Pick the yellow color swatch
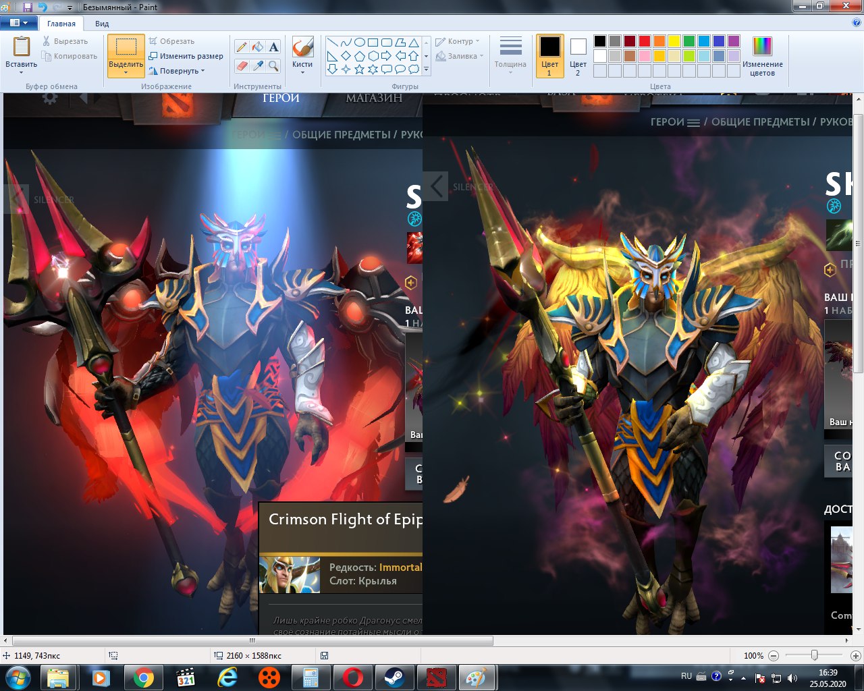Viewport: 864px width, 691px height. tap(674, 41)
